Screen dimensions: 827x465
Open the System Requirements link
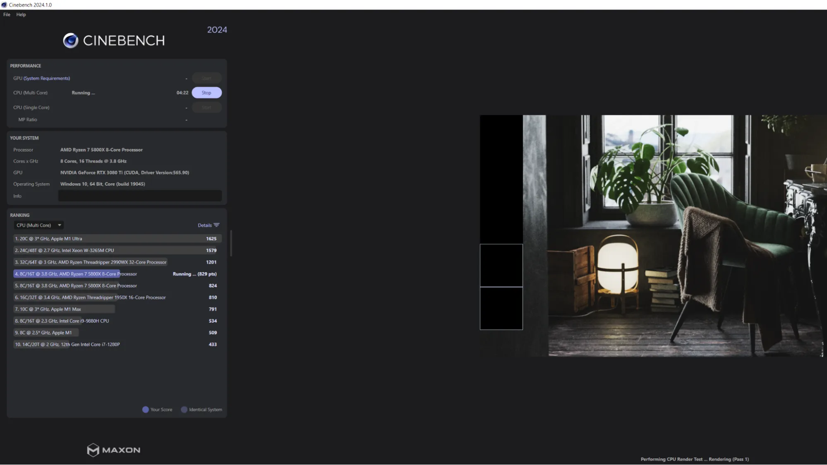tap(47, 78)
